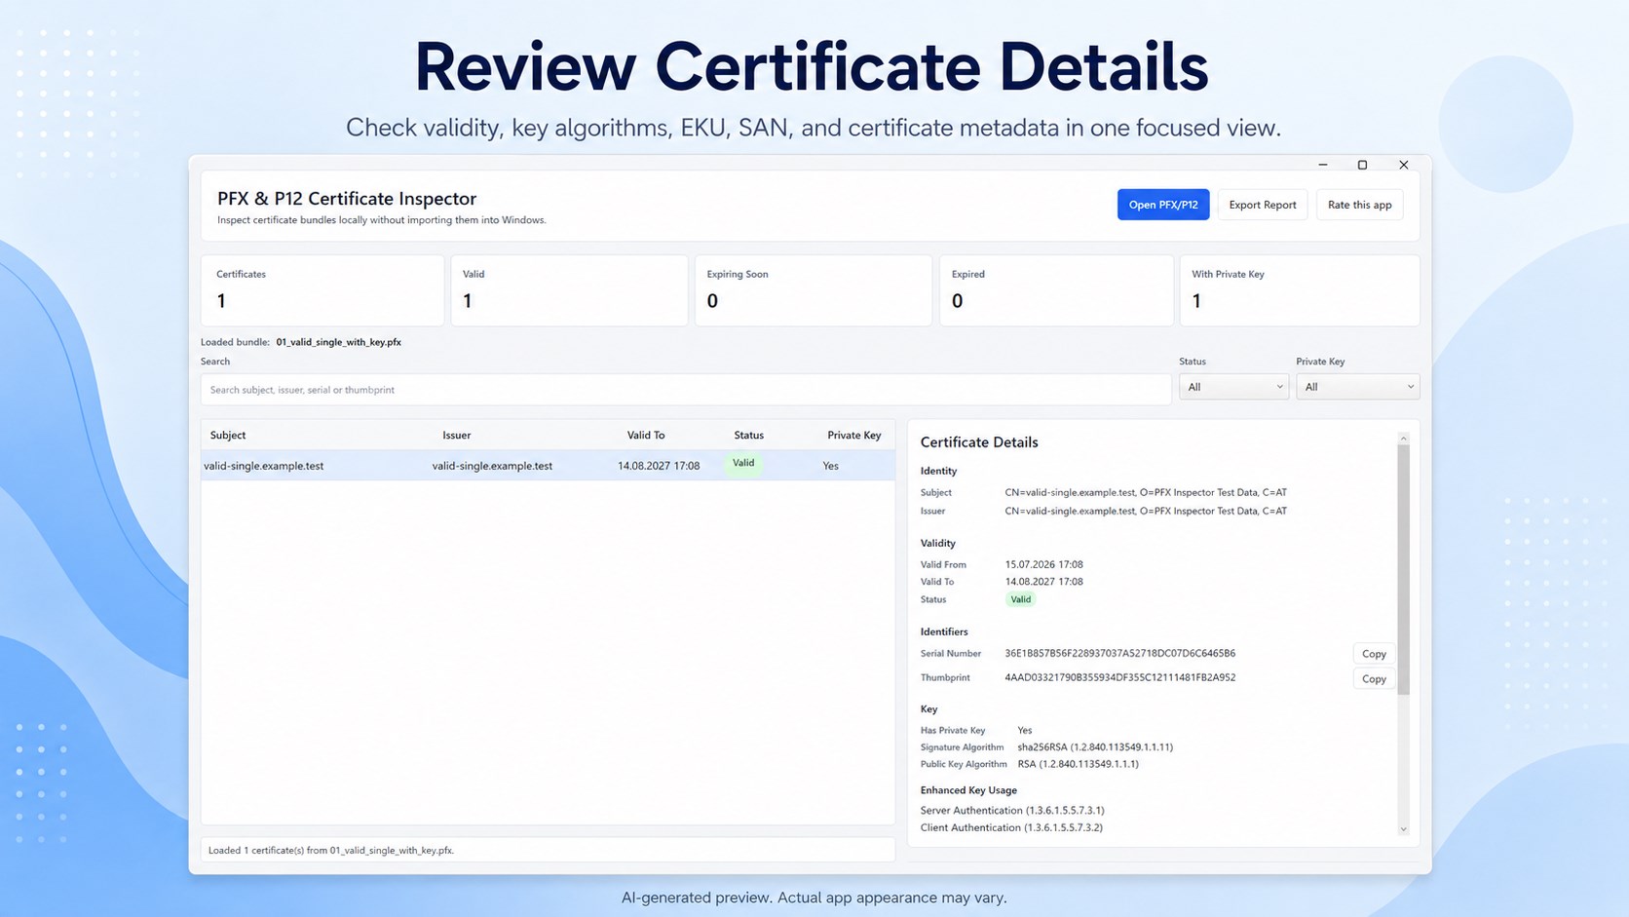Click the Expiring Soon summary card
Viewport: 1629px width, 917px height.
coord(813,290)
